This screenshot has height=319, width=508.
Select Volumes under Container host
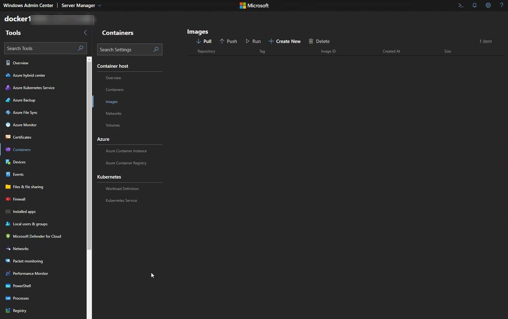pos(113,125)
